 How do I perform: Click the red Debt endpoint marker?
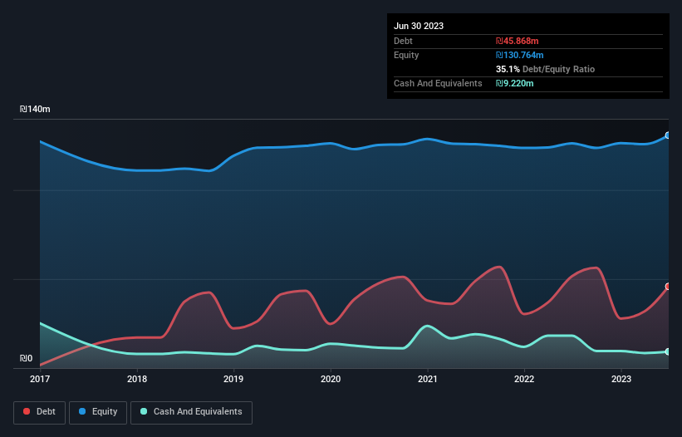(668, 286)
